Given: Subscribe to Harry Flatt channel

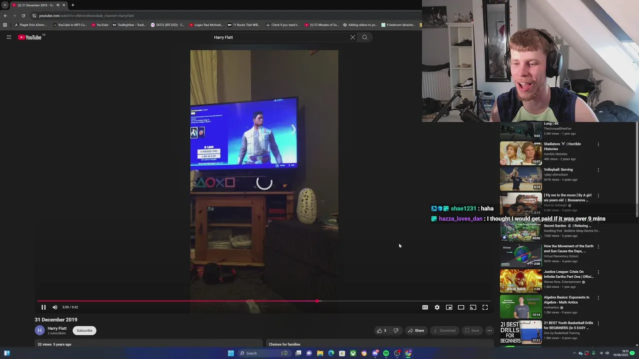Looking at the screenshot, I should (84, 331).
